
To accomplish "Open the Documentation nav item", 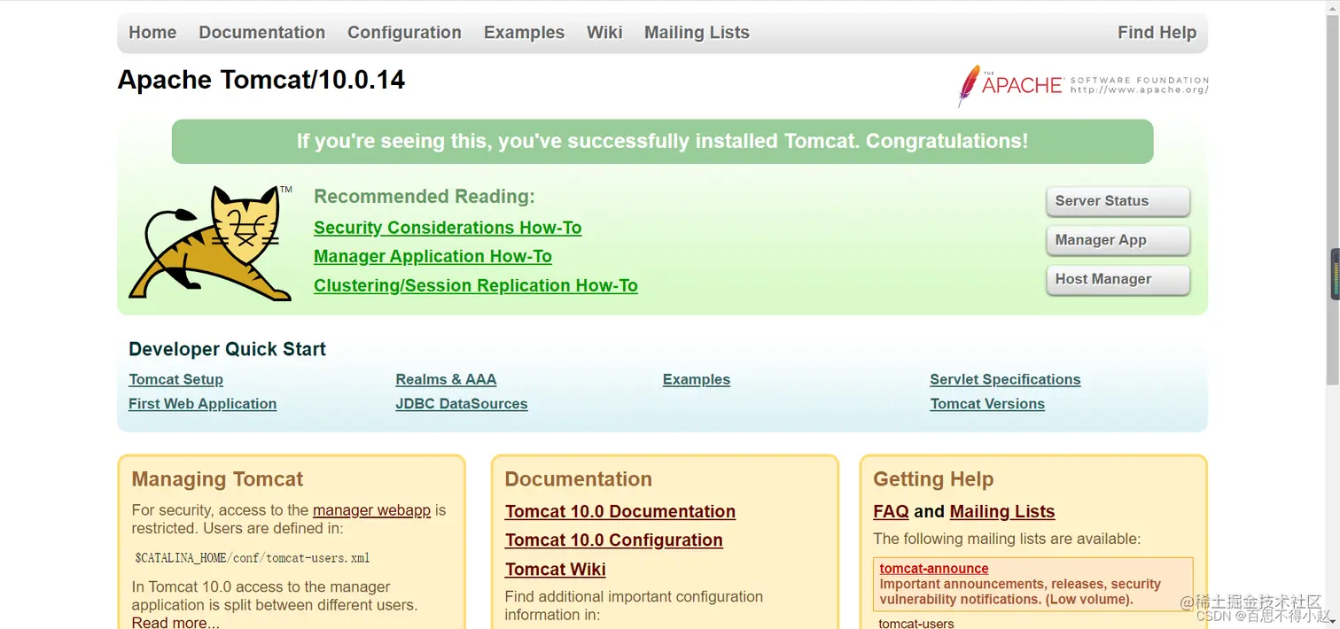I will [x=261, y=33].
